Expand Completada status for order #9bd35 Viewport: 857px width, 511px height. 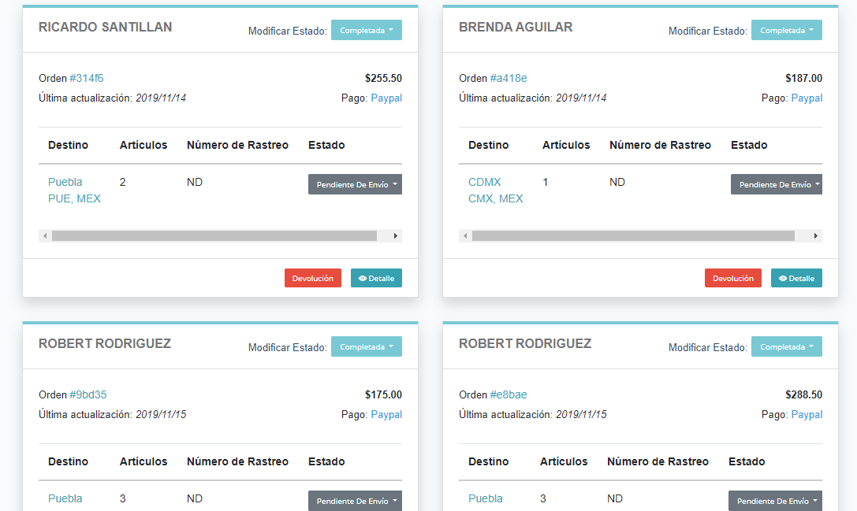367,346
